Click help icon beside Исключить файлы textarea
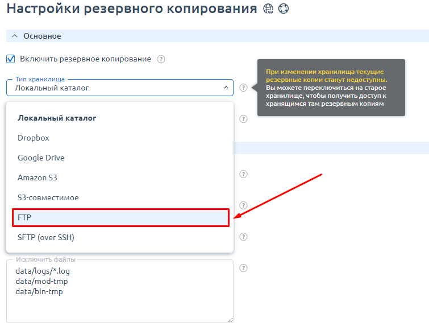The width and height of the screenshot is (429, 330). [x=243, y=268]
